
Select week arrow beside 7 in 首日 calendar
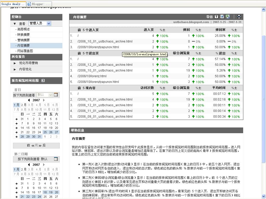tap(16, 124)
